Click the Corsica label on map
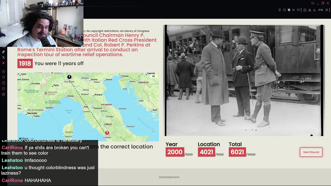This screenshot has height=186, width=331. tap(69, 132)
